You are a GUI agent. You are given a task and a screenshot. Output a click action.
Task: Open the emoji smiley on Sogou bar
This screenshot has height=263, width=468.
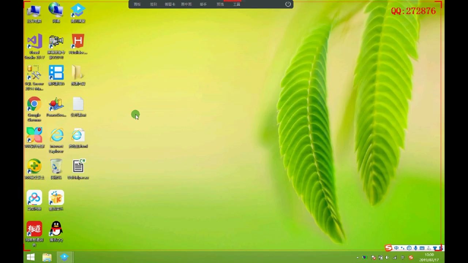click(x=409, y=248)
